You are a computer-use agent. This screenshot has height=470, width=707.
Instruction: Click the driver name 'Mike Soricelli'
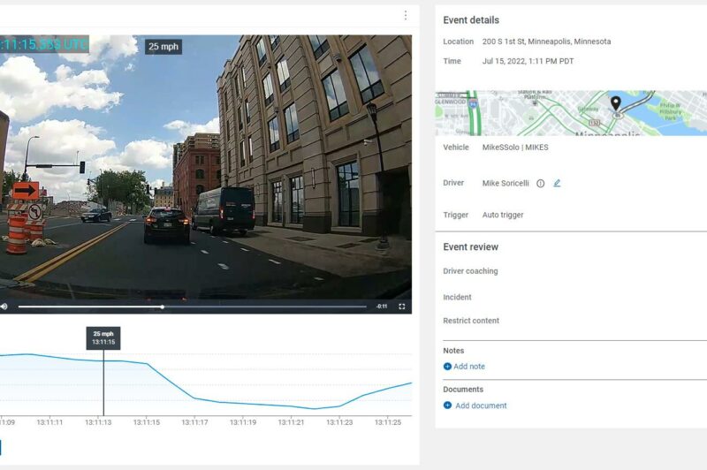(x=506, y=184)
